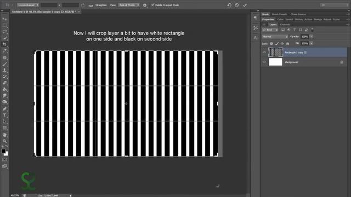The image size is (351, 197).
Task: Select the Brush tool
Action: tap(4, 64)
